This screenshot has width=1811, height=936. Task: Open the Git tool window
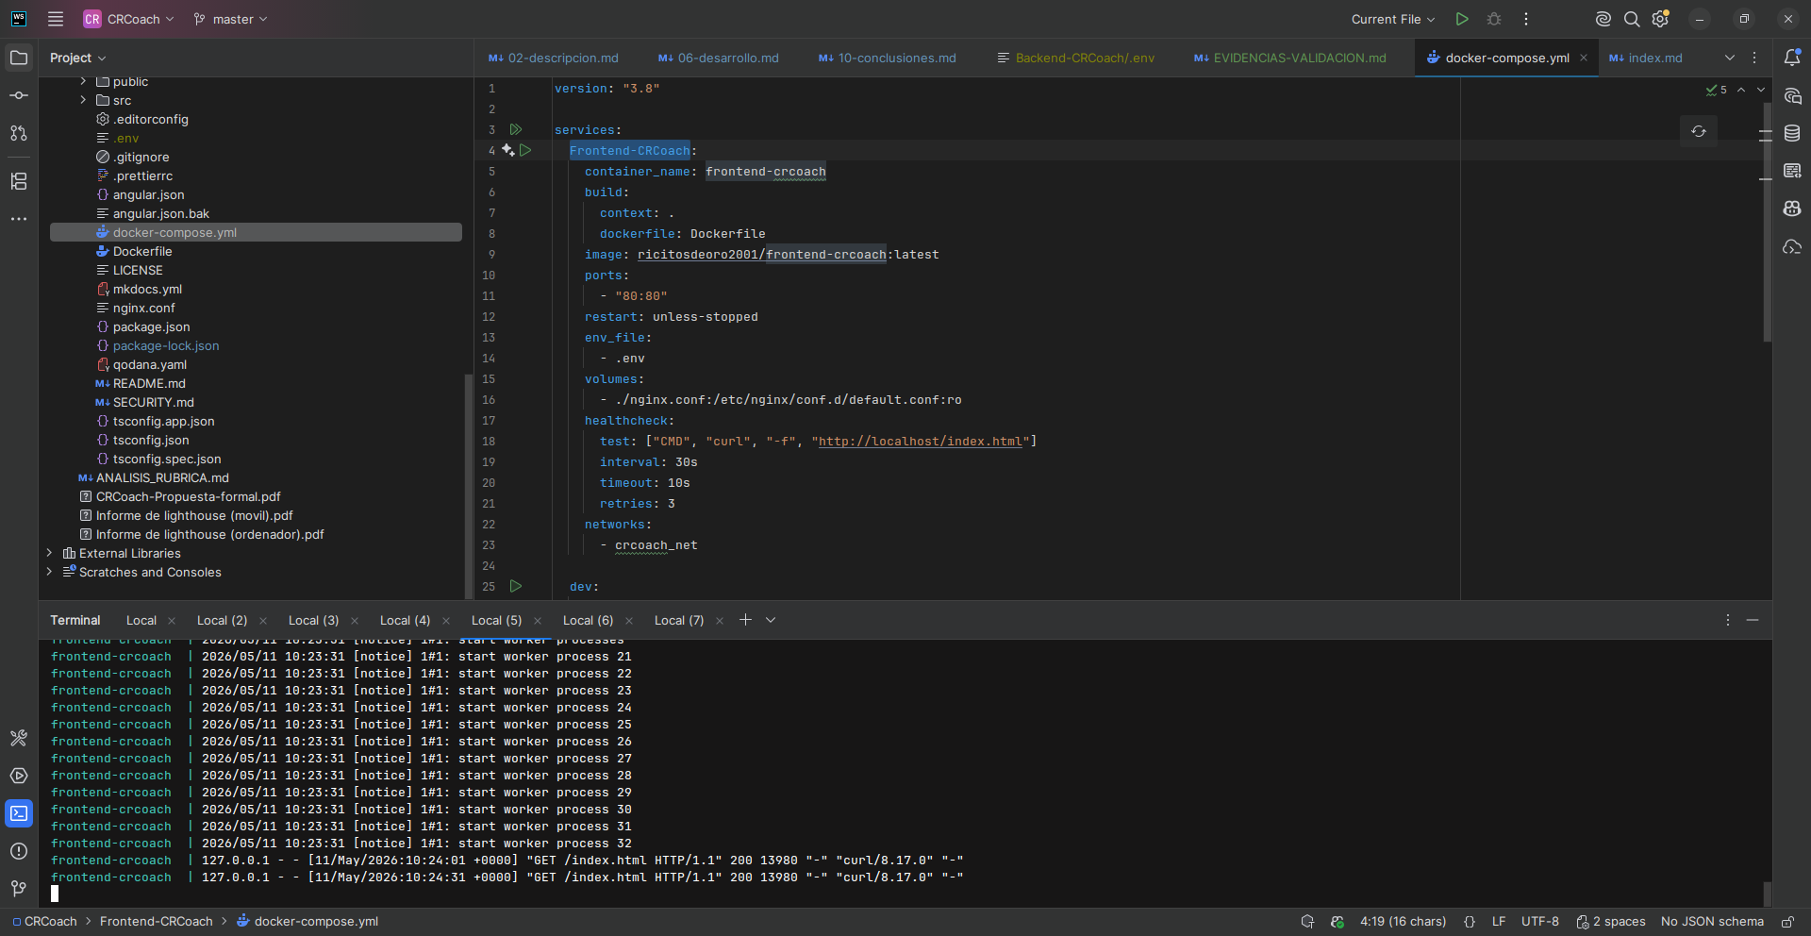point(19,889)
